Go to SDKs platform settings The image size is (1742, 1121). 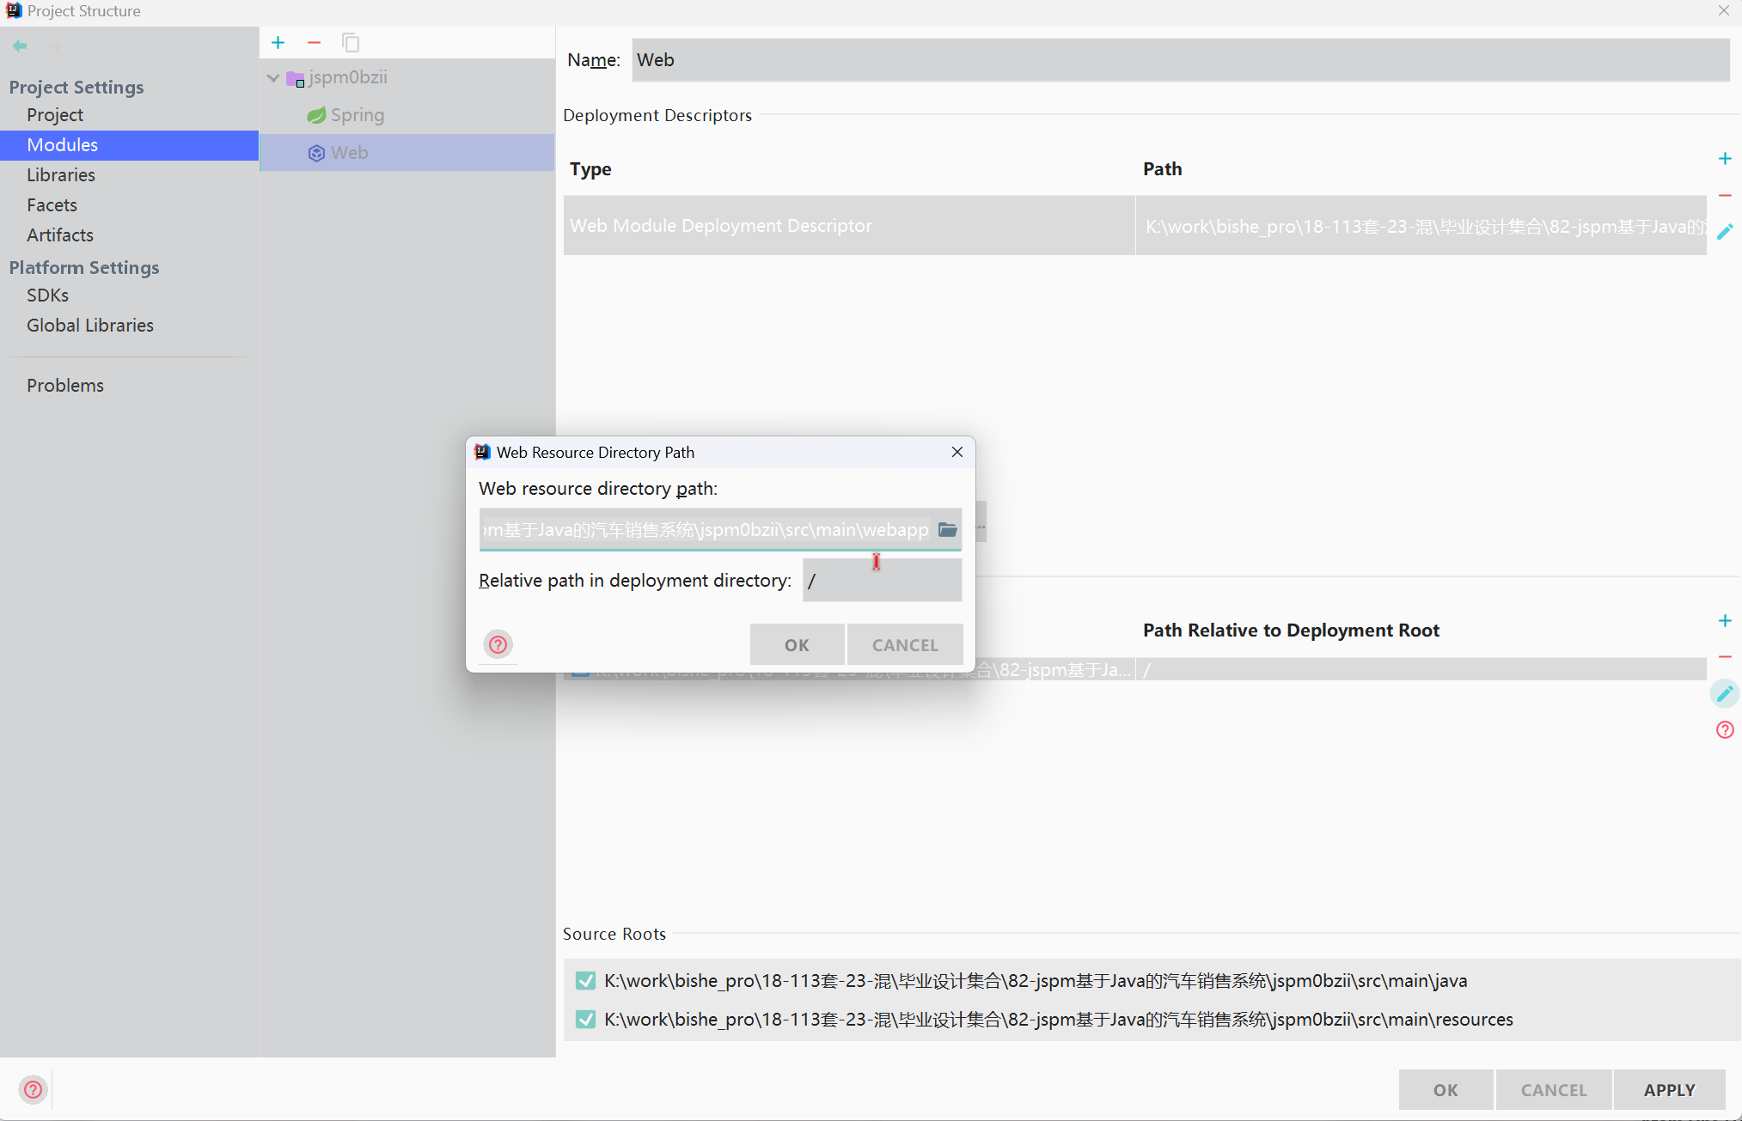click(47, 295)
